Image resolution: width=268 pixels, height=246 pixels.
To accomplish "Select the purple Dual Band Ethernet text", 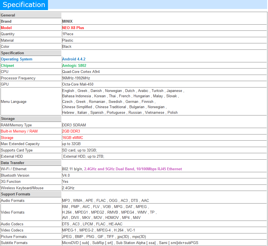I will click(133, 169).
